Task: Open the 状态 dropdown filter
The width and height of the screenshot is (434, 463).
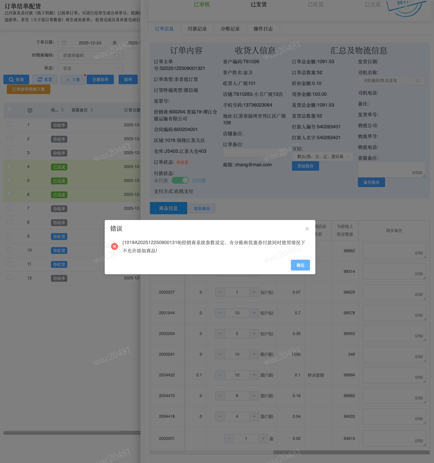Action: coord(90,68)
